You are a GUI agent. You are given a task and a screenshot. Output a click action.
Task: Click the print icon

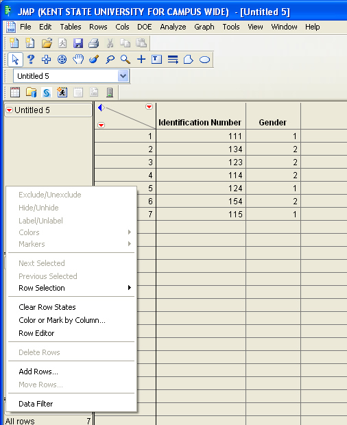coord(94,43)
